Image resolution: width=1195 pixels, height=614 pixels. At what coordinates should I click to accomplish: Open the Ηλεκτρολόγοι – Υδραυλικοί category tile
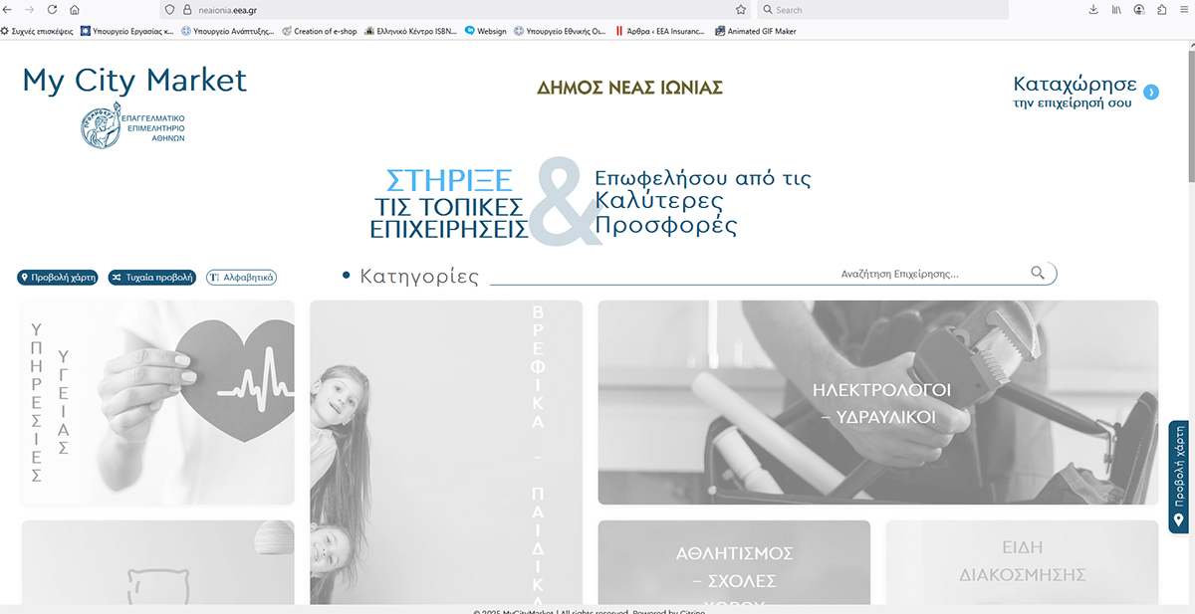pyautogui.click(x=878, y=402)
